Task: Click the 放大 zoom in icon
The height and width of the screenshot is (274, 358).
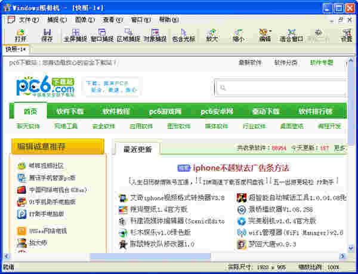Action: (212, 35)
